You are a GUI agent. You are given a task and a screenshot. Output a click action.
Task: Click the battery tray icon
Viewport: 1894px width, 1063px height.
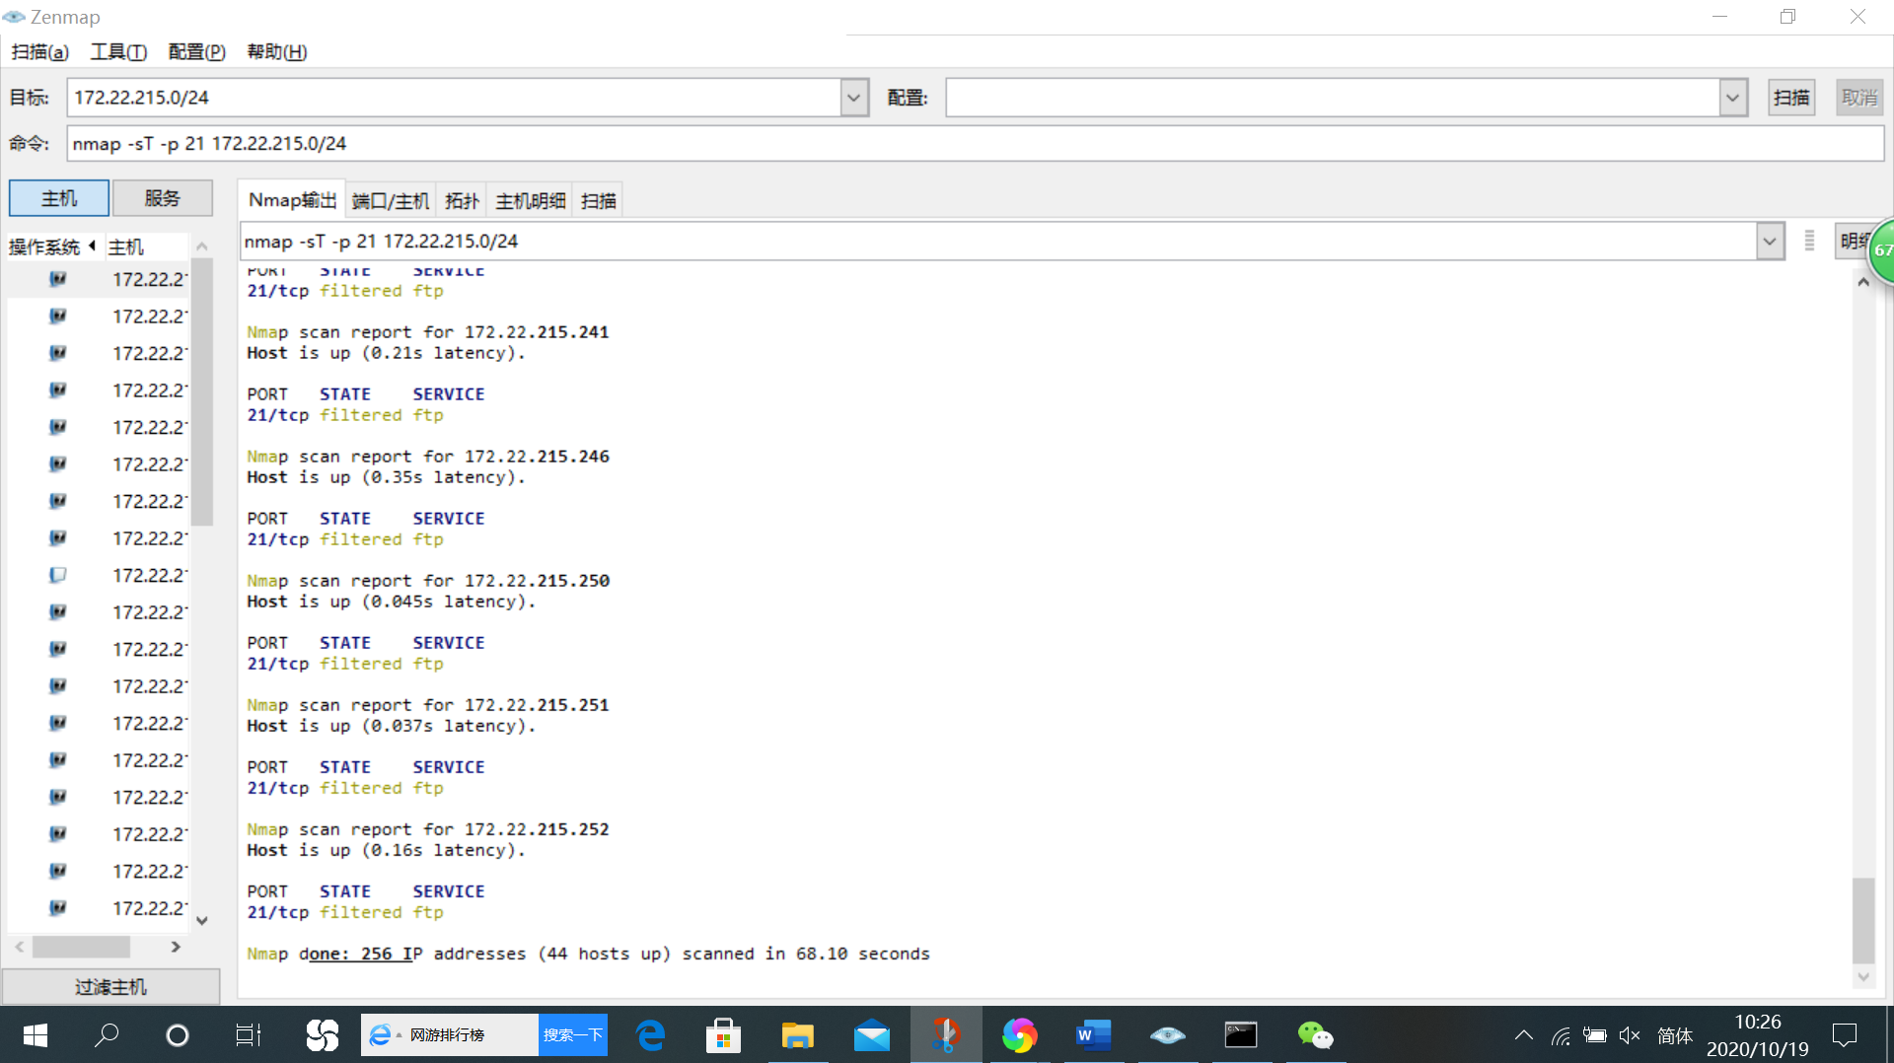1595,1035
